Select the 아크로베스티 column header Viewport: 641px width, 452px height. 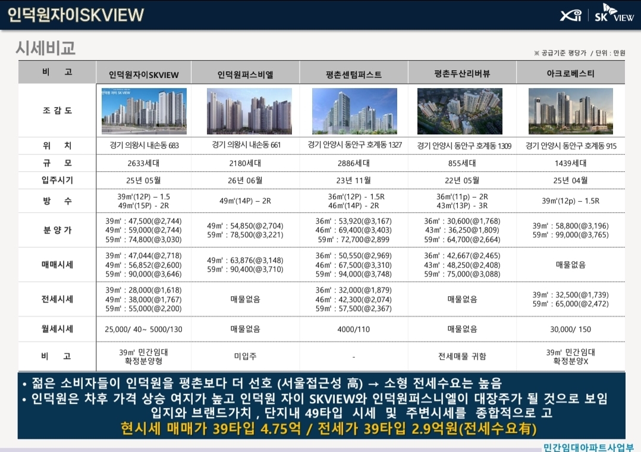(x=570, y=74)
